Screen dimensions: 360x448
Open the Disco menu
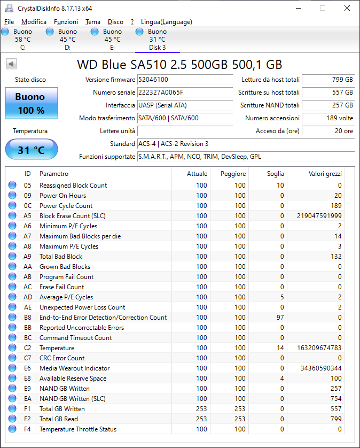click(x=115, y=22)
